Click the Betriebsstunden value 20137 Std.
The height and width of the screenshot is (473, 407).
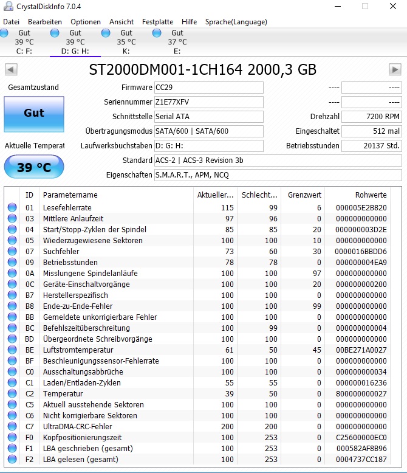coord(371,146)
